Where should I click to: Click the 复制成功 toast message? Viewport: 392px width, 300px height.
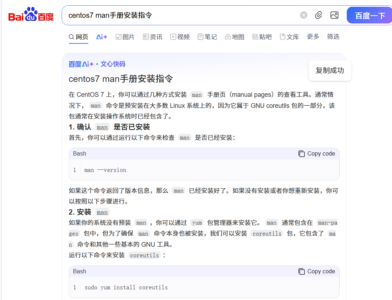pyautogui.click(x=330, y=70)
